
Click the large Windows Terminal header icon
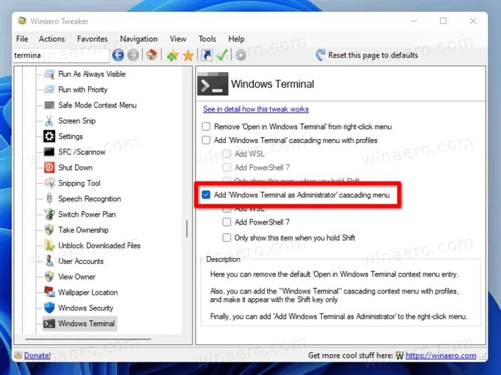(213, 84)
